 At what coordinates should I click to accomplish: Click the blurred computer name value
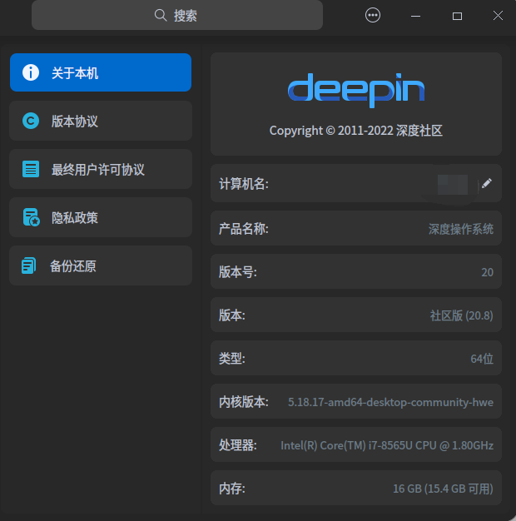click(x=453, y=185)
